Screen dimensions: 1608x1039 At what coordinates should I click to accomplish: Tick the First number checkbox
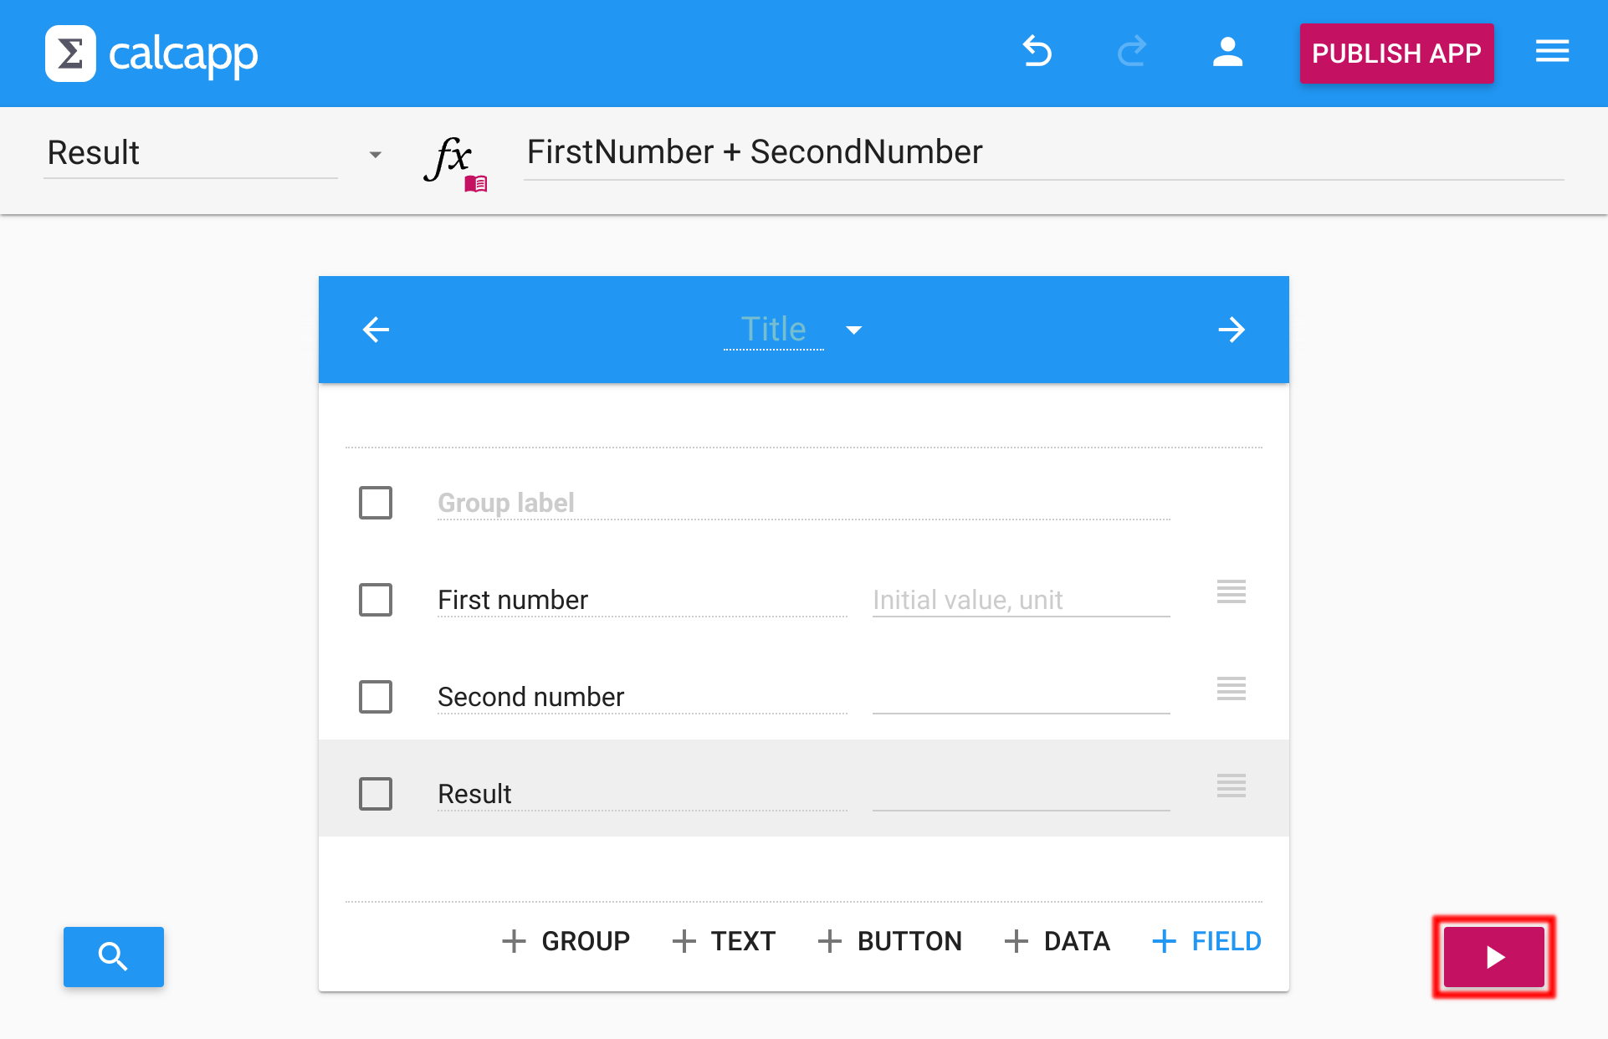(x=376, y=600)
